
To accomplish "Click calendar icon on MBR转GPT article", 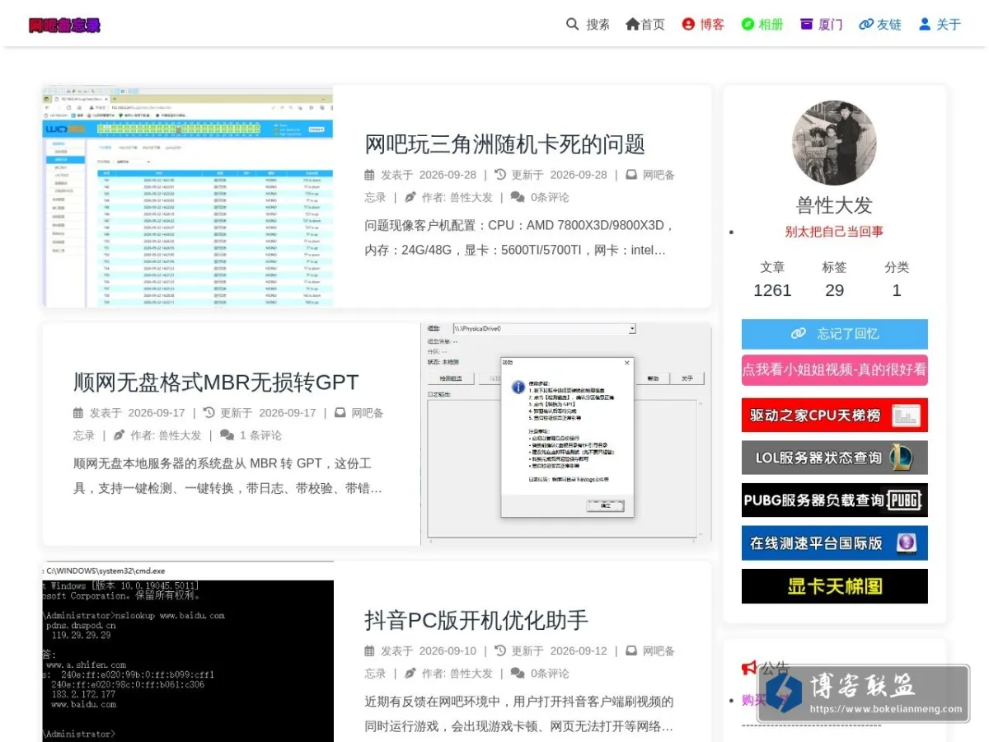I will [x=78, y=413].
